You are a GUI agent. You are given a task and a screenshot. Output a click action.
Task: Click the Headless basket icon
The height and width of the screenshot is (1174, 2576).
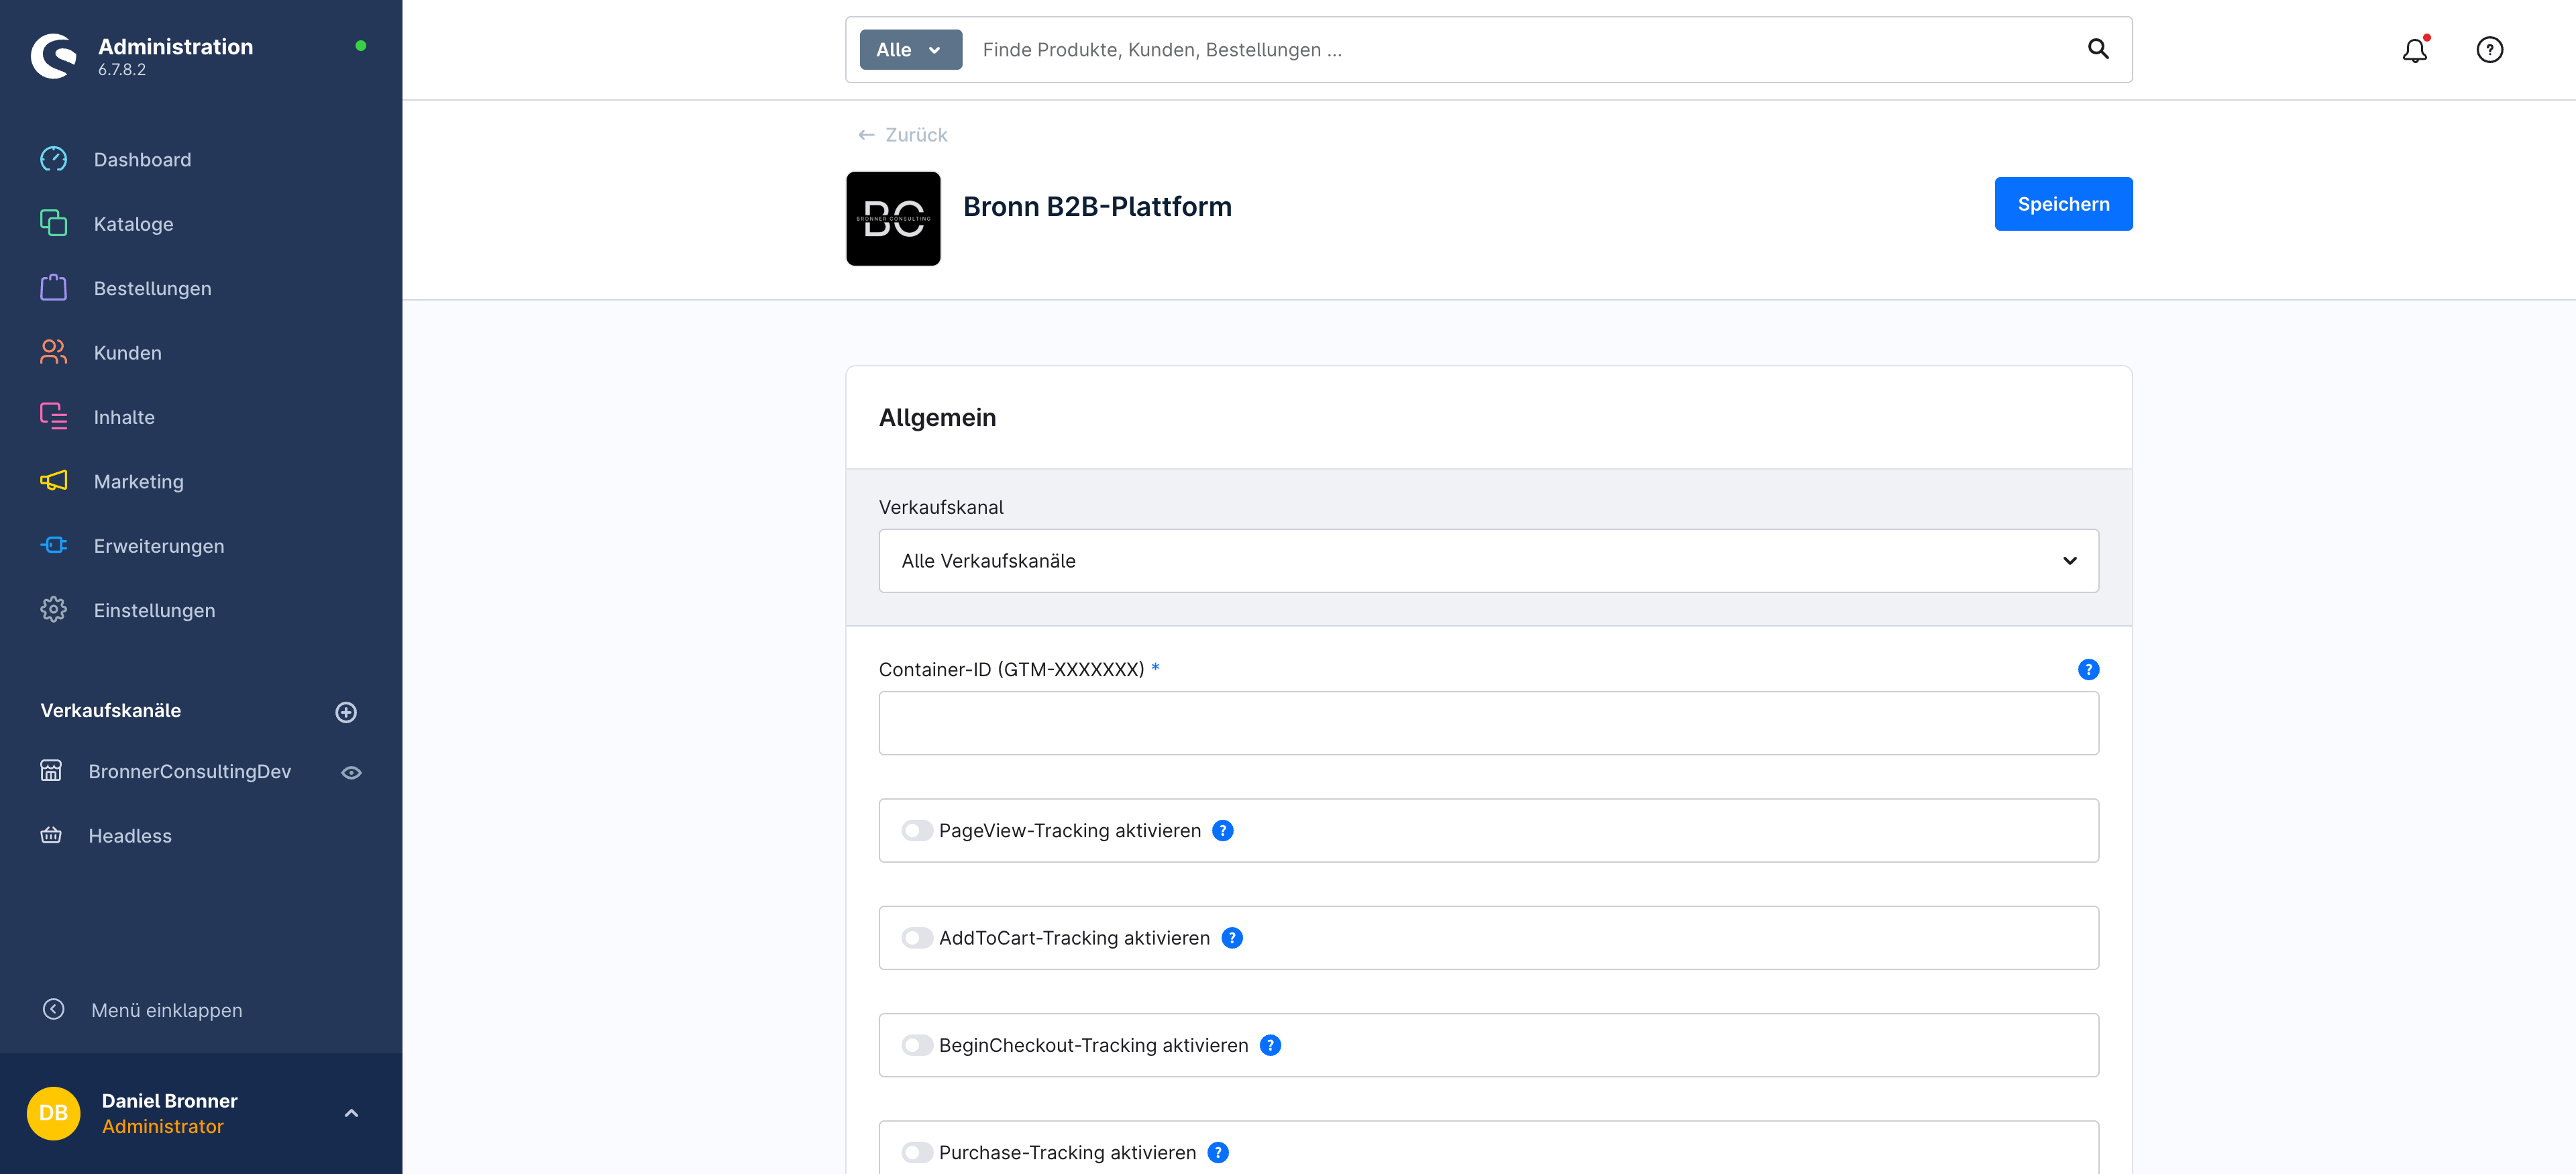[51, 835]
